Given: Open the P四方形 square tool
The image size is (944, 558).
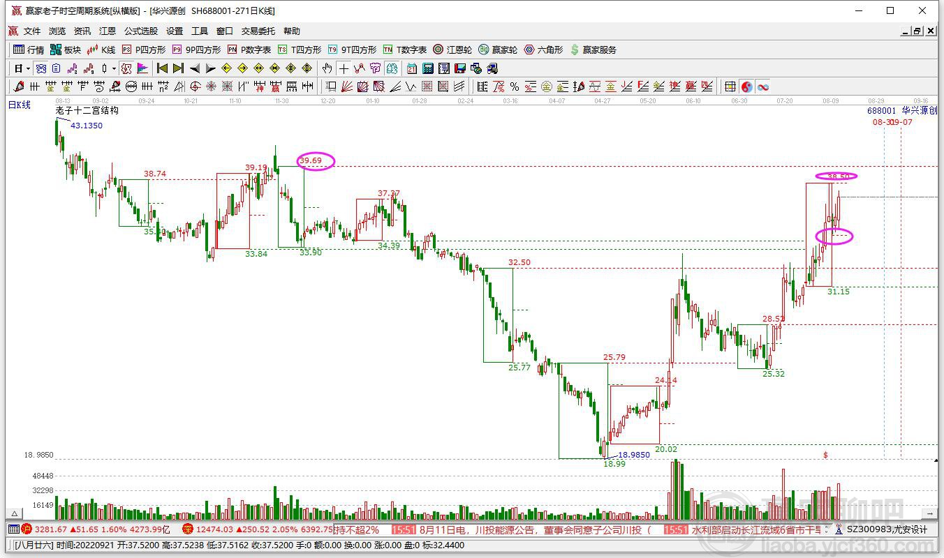Looking at the screenshot, I should pyautogui.click(x=144, y=50).
